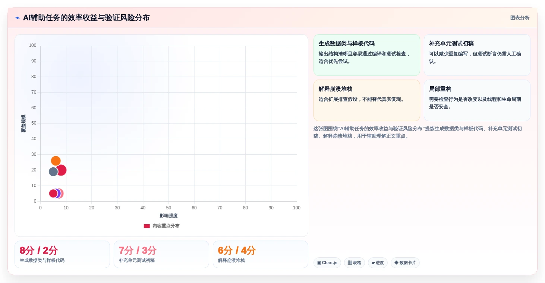Click the square icon in the Chart.js chip
545x283 pixels.
(319, 263)
